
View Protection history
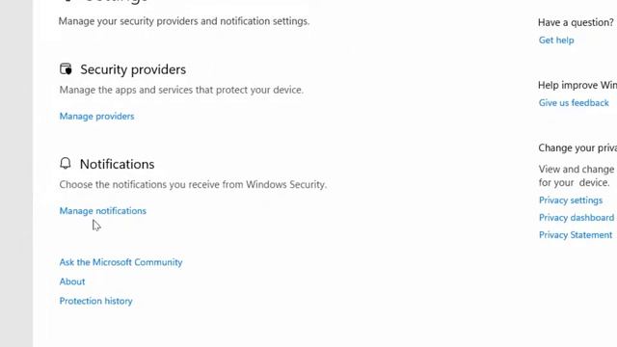[x=96, y=301]
